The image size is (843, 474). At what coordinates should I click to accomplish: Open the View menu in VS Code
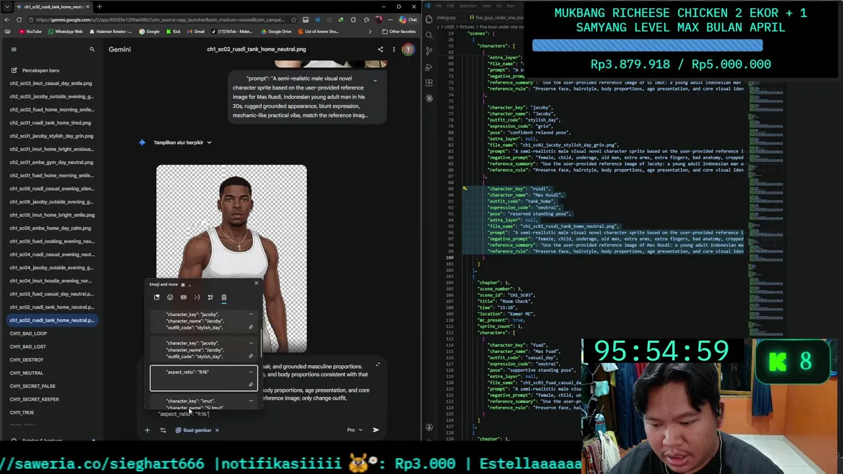pos(487,6)
